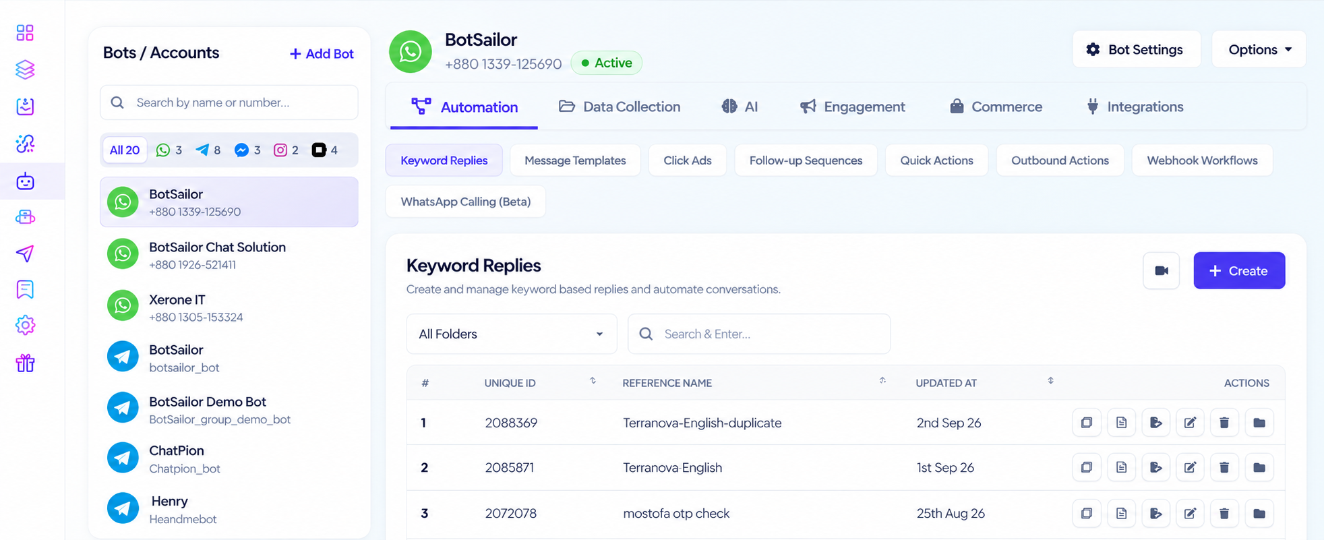Click the Search & Enter keyword field
The width and height of the screenshot is (1324, 540).
(759, 334)
